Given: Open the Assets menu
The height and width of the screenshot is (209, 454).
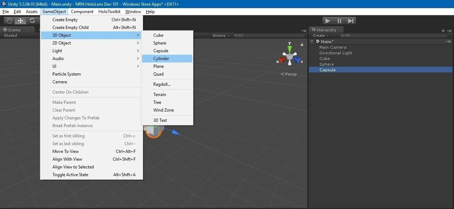Looking at the screenshot, I should click(x=32, y=12).
